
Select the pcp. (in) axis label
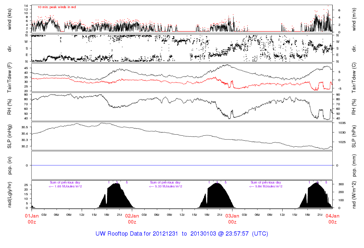[x=10, y=165]
